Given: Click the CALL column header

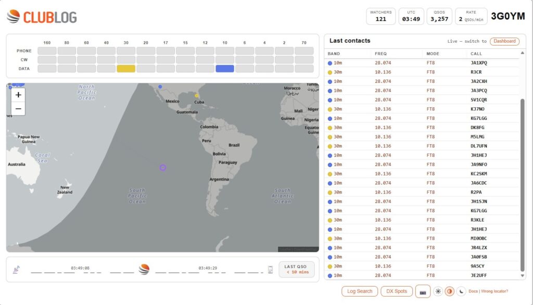Looking at the screenshot, I should coord(476,54).
